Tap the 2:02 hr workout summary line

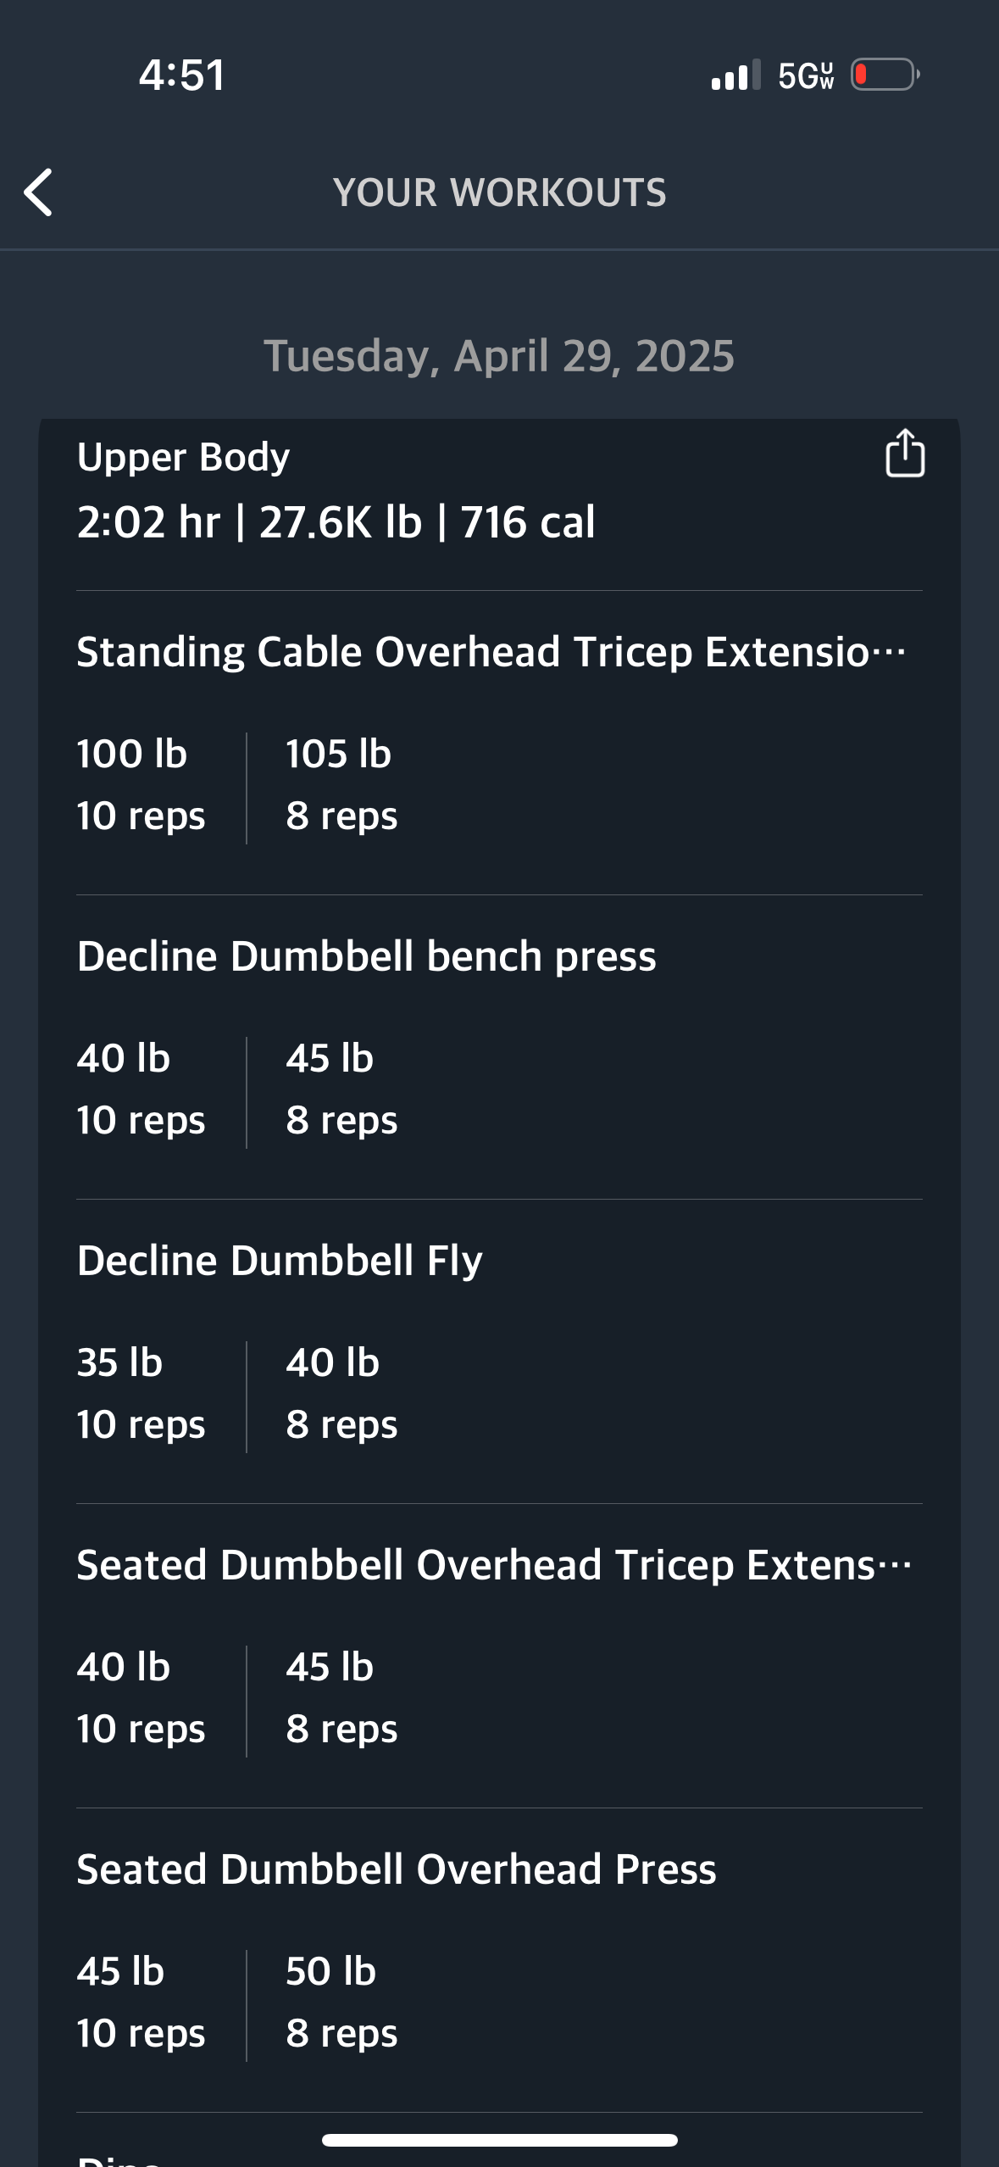coord(336,521)
